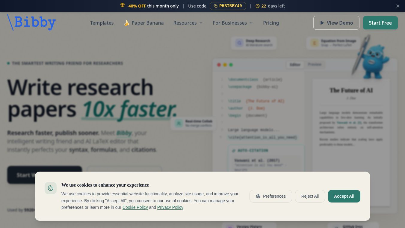Accept All cookies

pos(344,196)
